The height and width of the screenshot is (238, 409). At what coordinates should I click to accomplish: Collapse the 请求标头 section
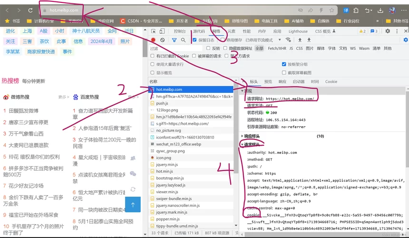[x=252, y=144]
